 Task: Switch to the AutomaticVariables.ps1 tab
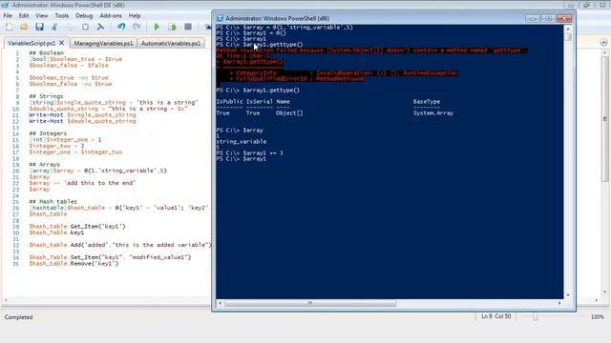click(x=171, y=43)
